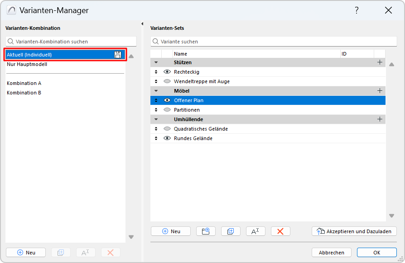Click the Abbrechen button
405x263 pixels.
332,253
